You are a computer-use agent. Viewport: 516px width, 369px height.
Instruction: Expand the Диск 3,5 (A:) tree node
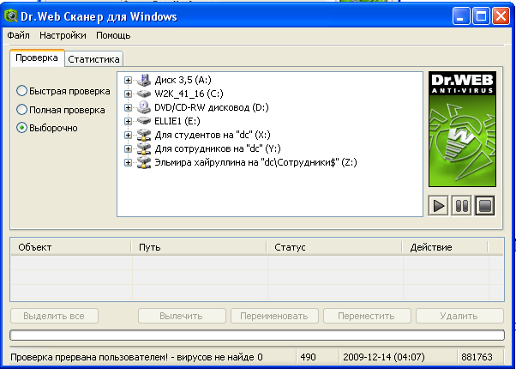coord(128,80)
